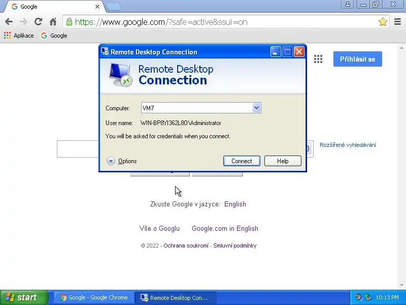
Task: Click the page scrollbar down arrow
Action: (401, 285)
